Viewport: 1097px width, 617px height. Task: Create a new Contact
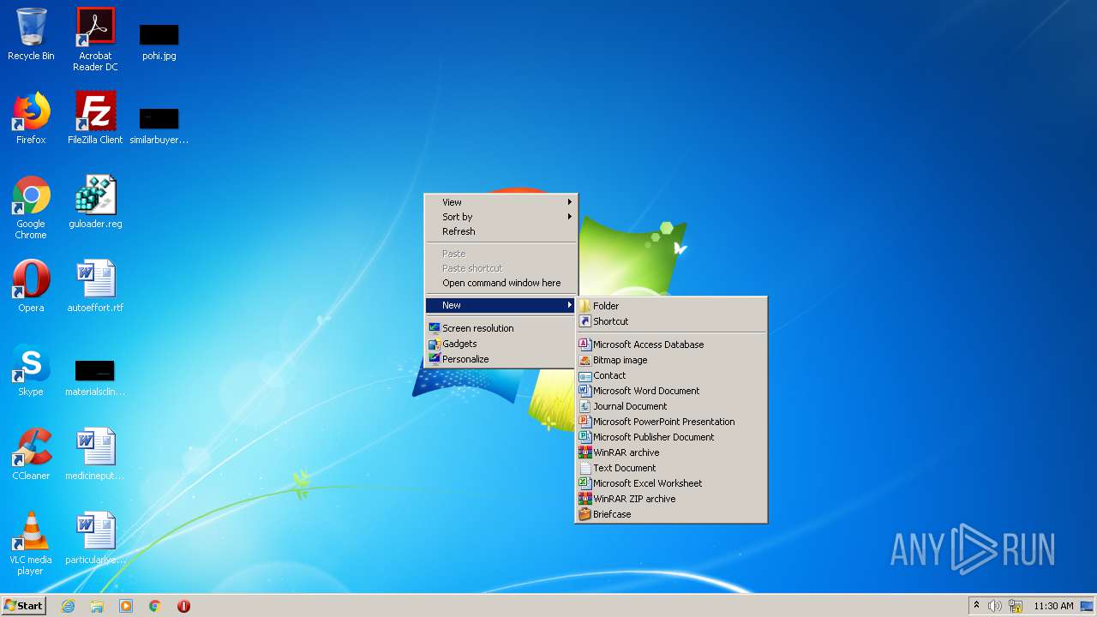click(671, 375)
